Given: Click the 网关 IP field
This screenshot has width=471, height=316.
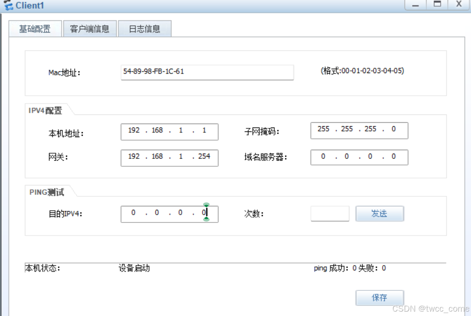Looking at the screenshot, I should tap(170, 158).
